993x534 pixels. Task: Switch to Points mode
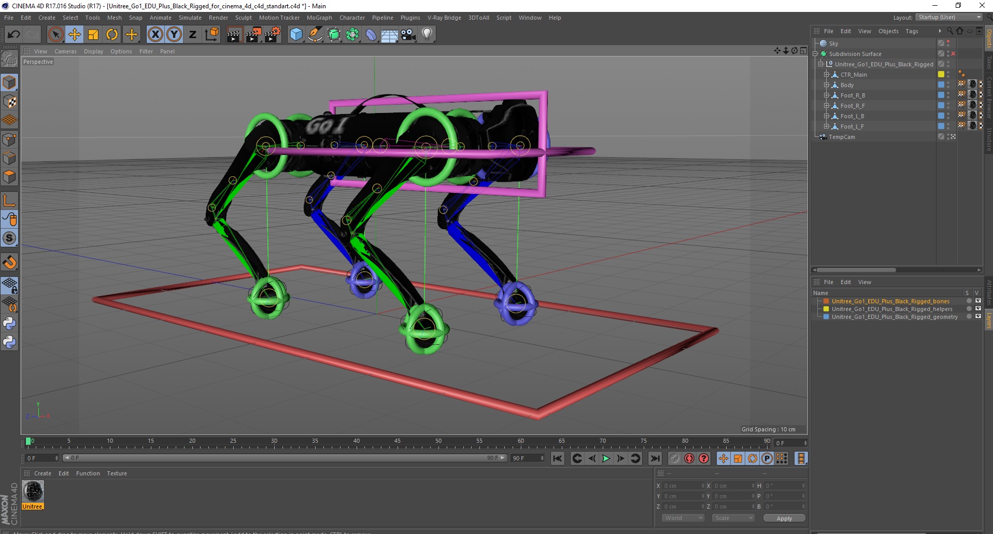[x=9, y=139]
